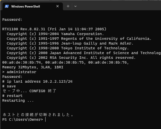
Task: Click the PS C:\Users\Owner> prompt line
Action: [23, 119]
